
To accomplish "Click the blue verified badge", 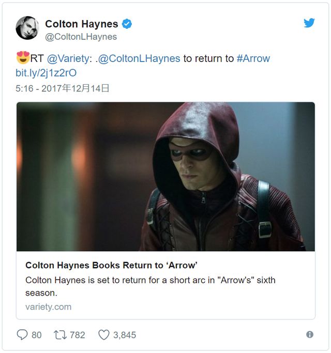I will [x=127, y=24].
